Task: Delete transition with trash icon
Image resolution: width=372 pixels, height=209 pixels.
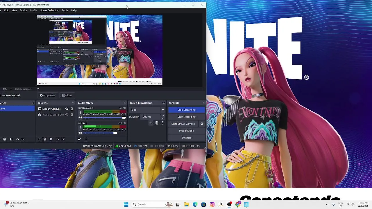Action: pos(157,123)
